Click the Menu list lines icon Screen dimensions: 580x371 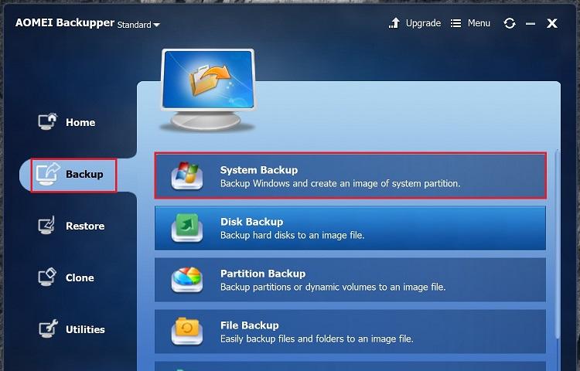(455, 24)
